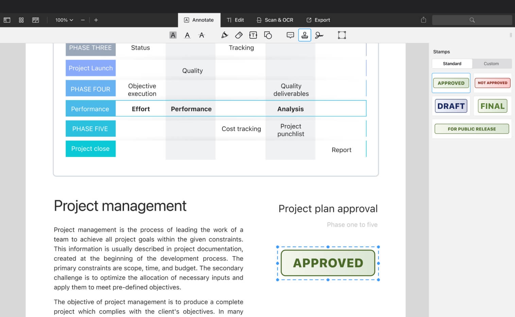Select the highlight text tool

point(173,35)
